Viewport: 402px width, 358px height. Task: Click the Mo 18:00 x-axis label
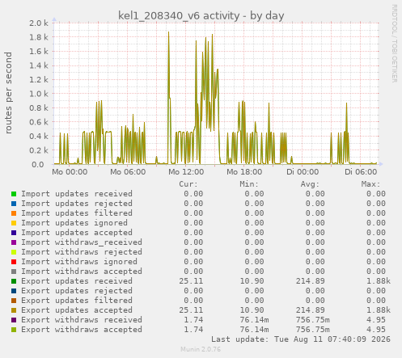click(x=244, y=172)
